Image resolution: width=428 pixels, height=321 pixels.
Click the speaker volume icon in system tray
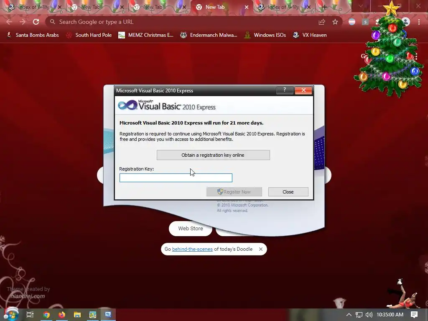coord(369,315)
